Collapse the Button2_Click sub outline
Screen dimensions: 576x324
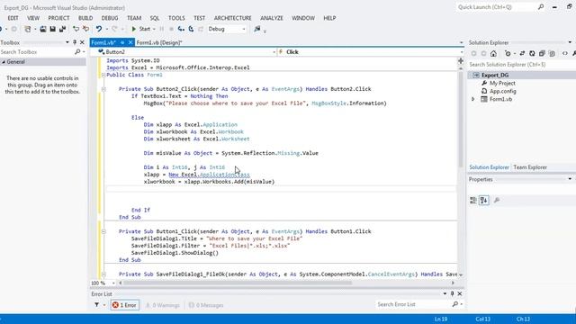click(103, 89)
